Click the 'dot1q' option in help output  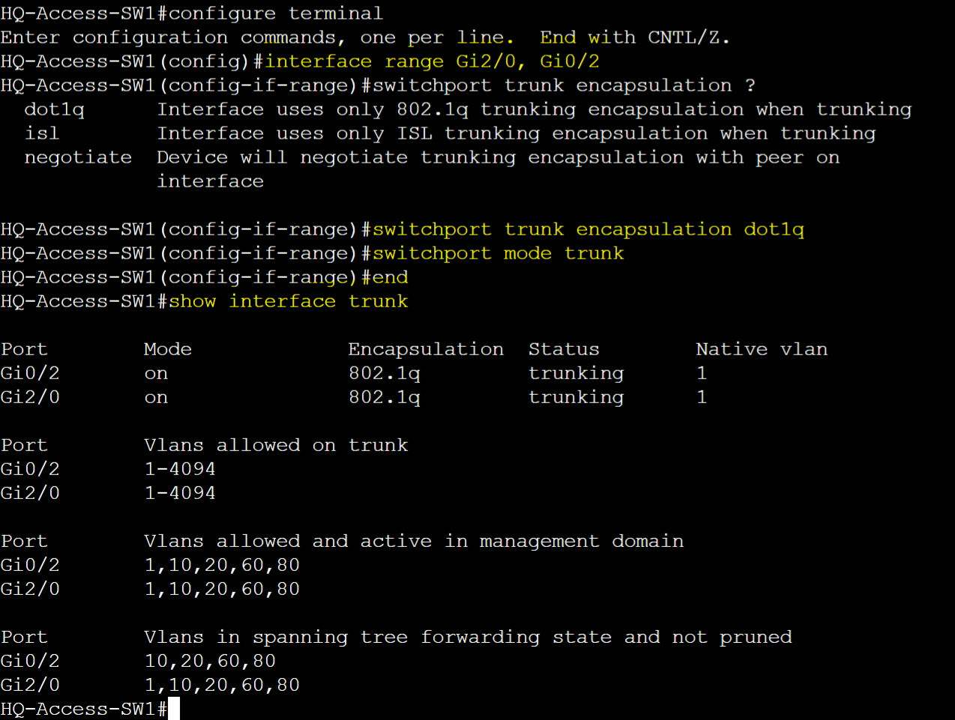55,109
